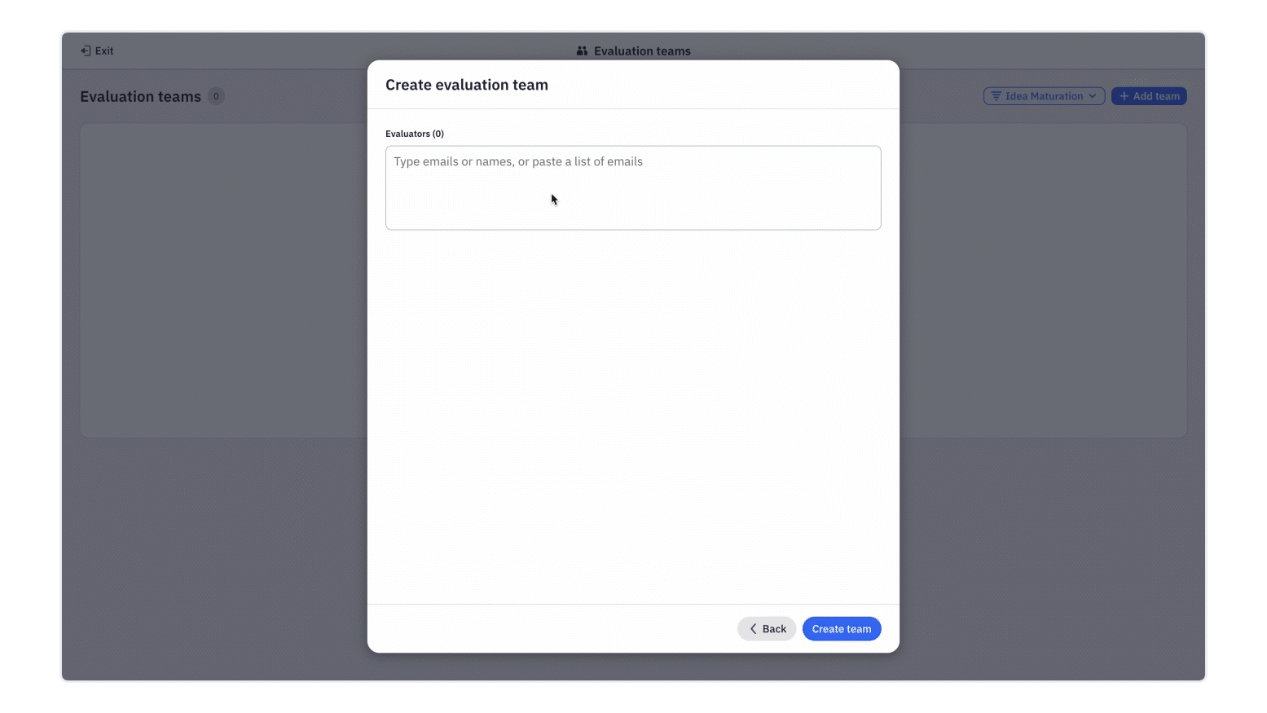Viewport: 1267px width, 713px height.
Task: Click the Add team button
Action: pos(1149,95)
